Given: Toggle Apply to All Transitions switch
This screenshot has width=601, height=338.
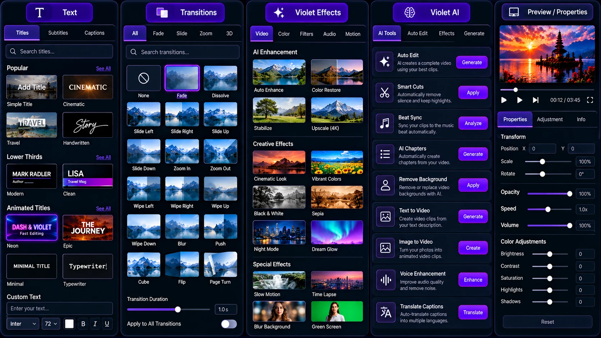Looking at the screenshot, I should click(x=229, y=324).
